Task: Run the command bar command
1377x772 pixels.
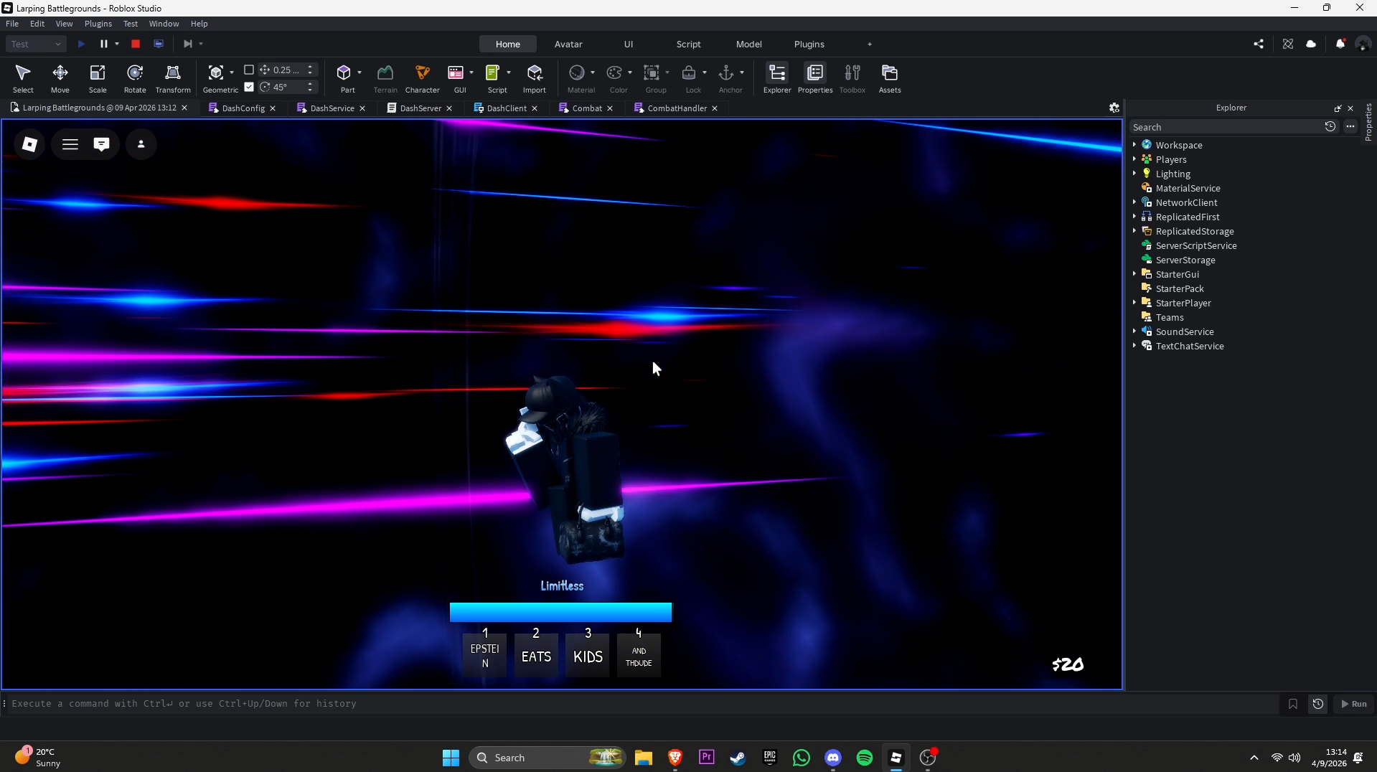Action: click(x=1354, y=704)
